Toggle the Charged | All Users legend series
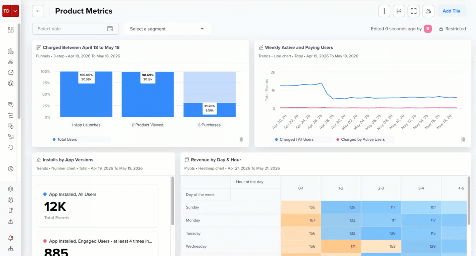 coord(294,139)
